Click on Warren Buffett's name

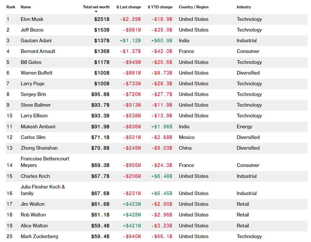pyautogui.click(x=36, y=73)
